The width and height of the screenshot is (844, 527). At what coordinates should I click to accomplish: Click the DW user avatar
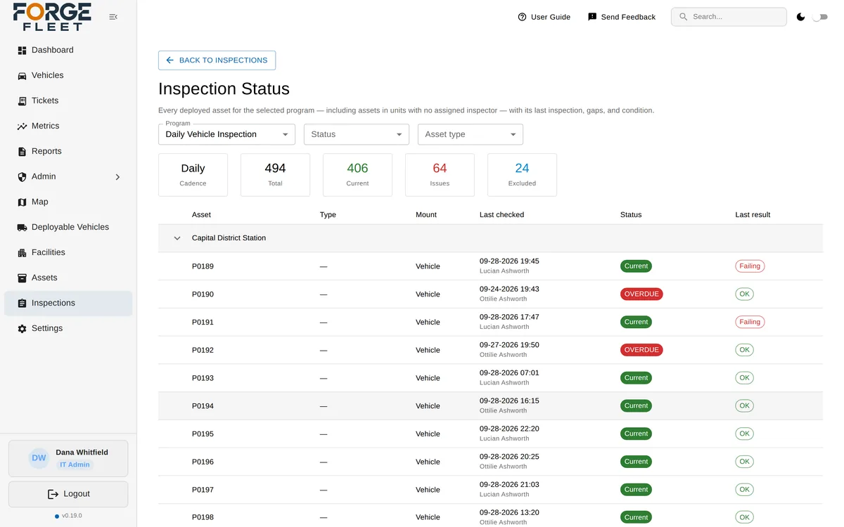point(39,458)
